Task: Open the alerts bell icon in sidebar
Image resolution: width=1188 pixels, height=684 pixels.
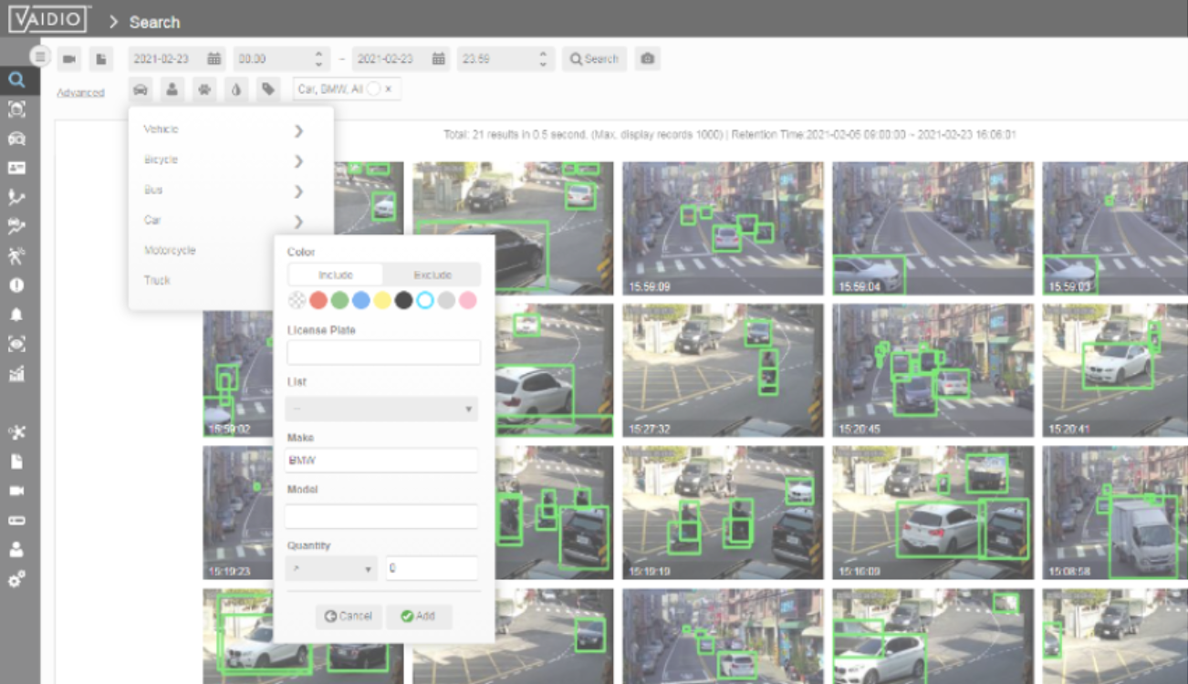Action: coord(16,315)
